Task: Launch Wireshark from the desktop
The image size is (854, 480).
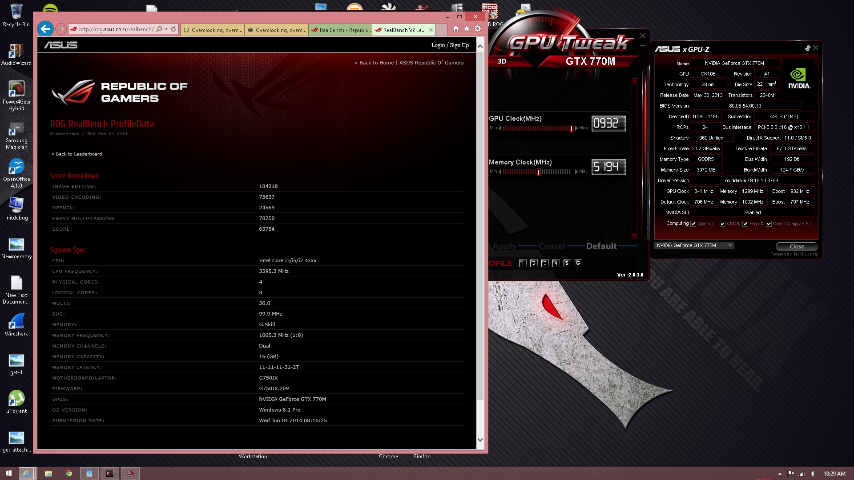Action: (16, 325)
